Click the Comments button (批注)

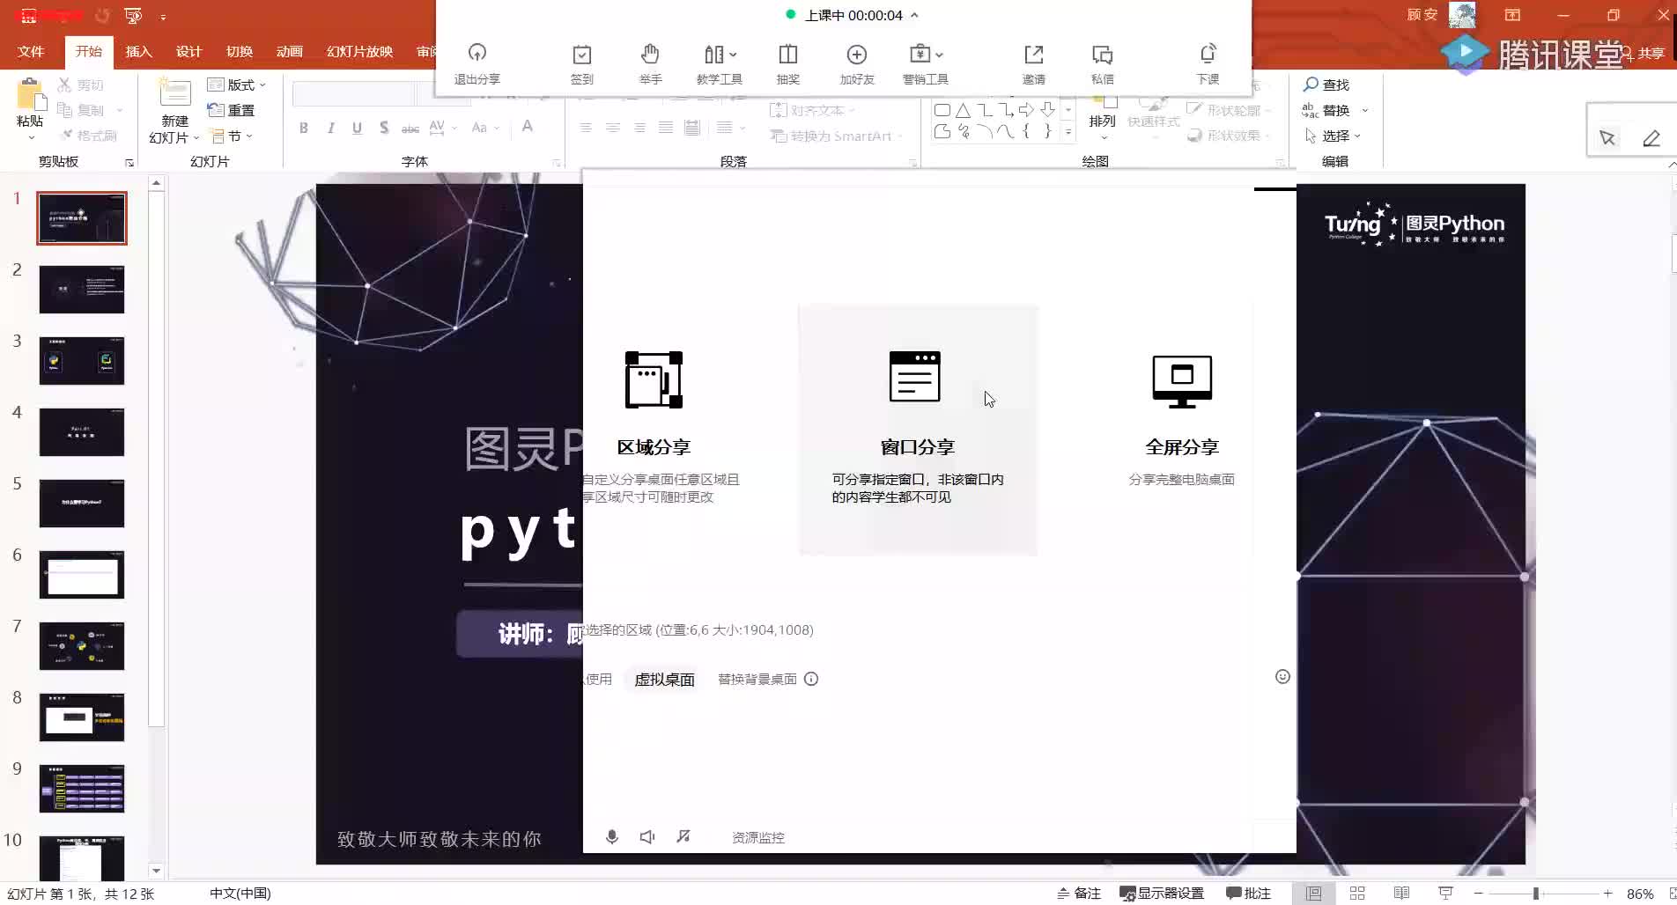(1248, 893)
